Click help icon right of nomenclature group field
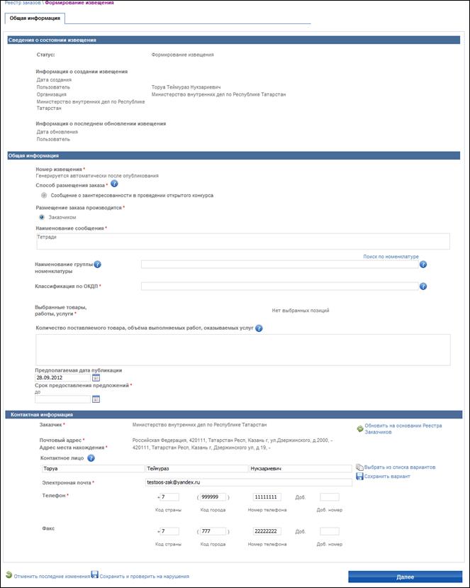The height and width of the screenshot is (588, 470). coord(423,265)
